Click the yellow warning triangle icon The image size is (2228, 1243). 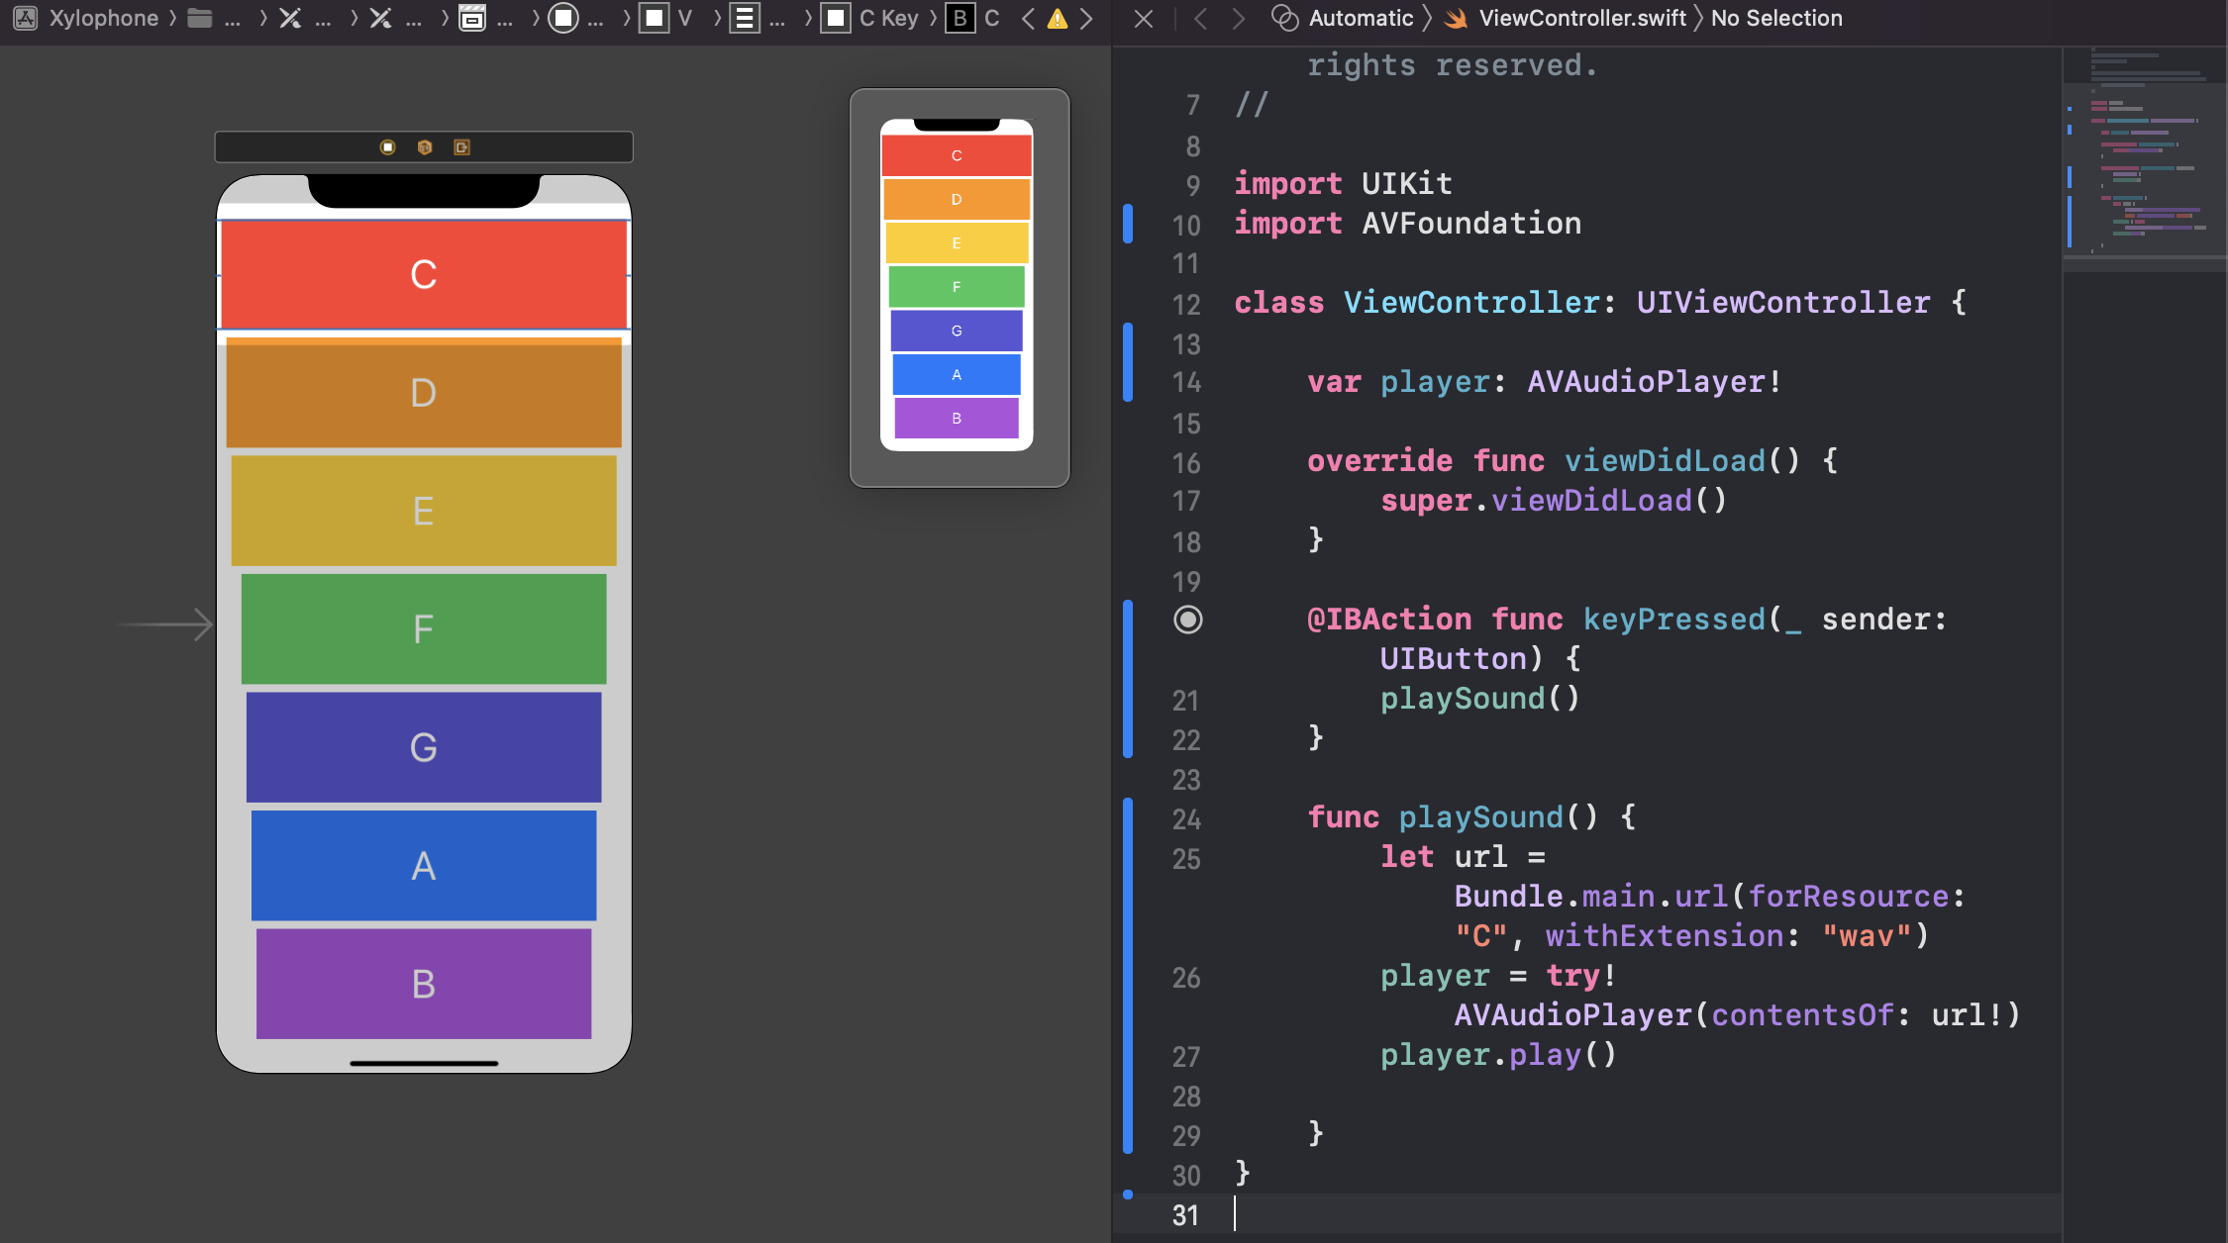pyautogui.click(x=1058, y=18)
